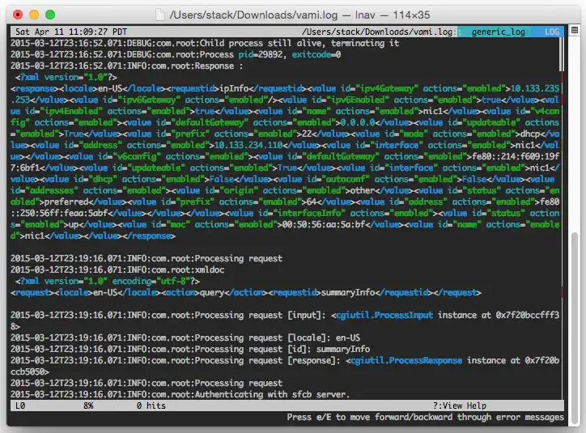Click the L0 line number indicator
The height and width of the screenshot is (433, 586).
click(x=20, y=405)
